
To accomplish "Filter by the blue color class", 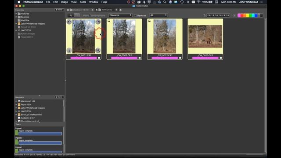I will [x=256, y=16].
